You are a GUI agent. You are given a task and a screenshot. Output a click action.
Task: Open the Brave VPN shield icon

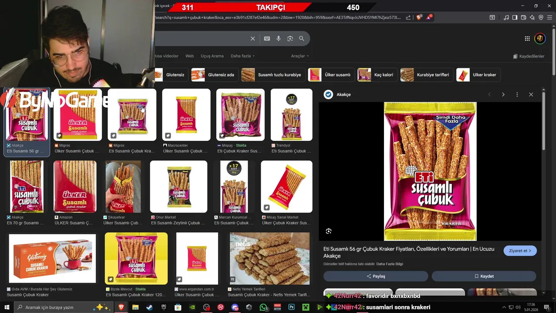pyautogui.click(x=541, y=17)
